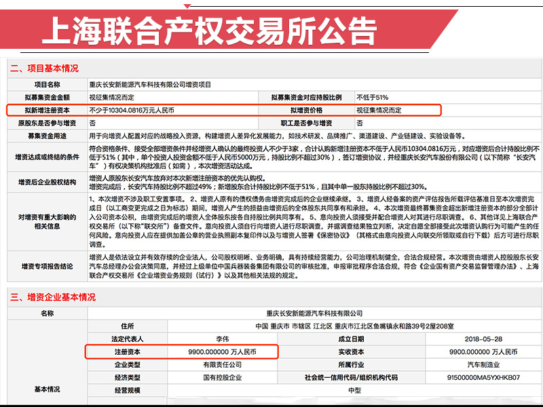
Task: Click the 项目名称 label cell
Action: (x=47, y=84)
